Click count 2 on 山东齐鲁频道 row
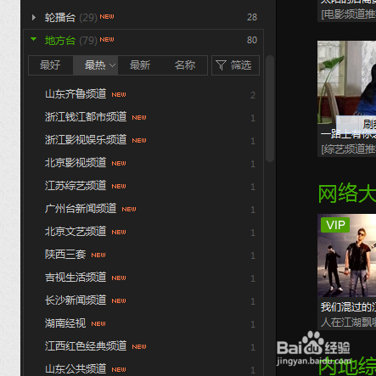The image size is (376, 376). (253, 95)
